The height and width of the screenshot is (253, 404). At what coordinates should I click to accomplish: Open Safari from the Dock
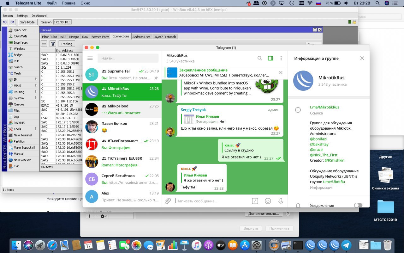[52, 245]
